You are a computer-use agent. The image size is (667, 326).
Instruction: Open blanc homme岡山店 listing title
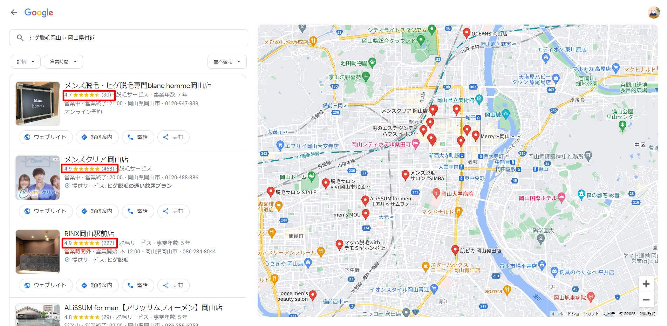(x=138, y=85)
